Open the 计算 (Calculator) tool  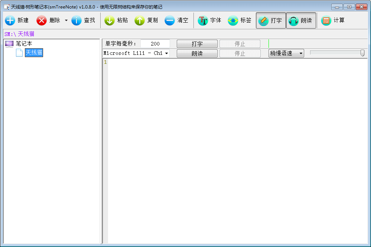333,20
